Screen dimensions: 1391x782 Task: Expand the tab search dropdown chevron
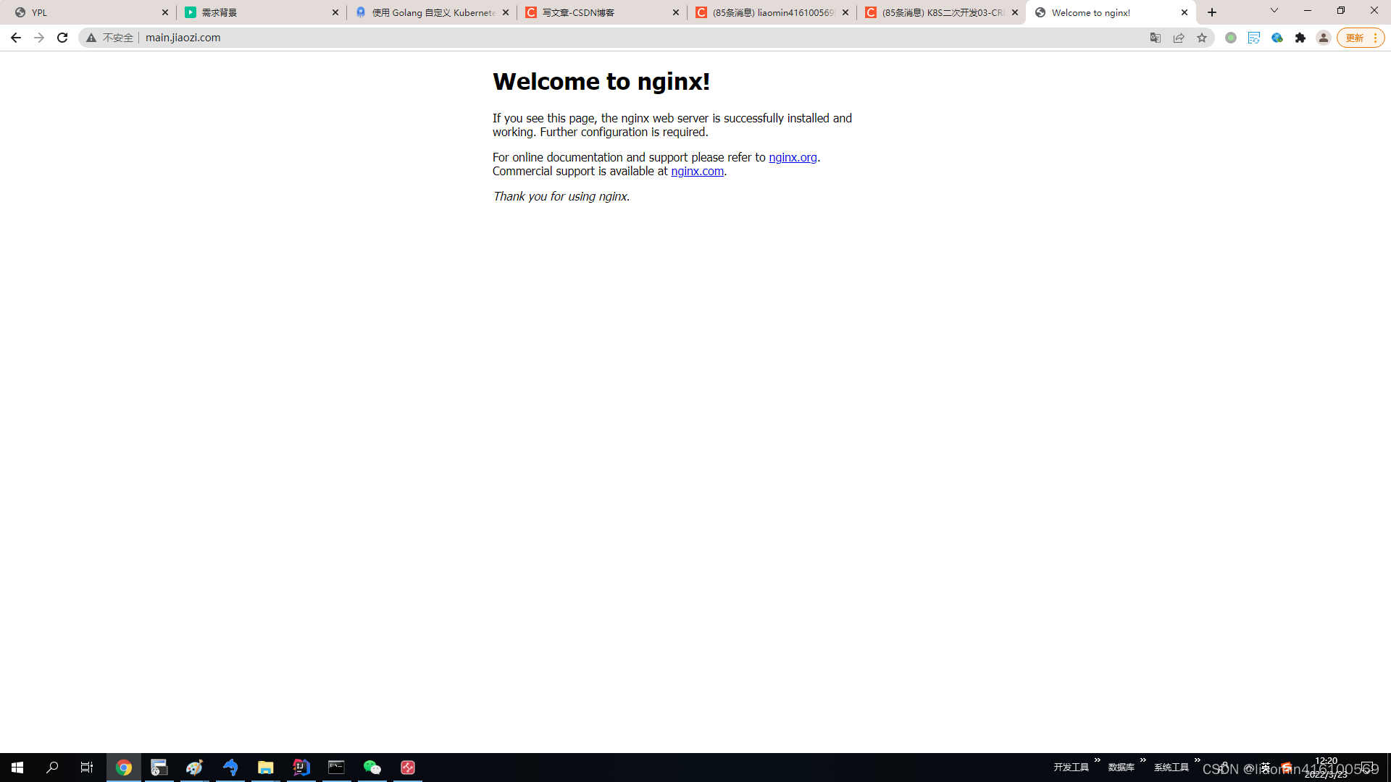click(x=1274, y=11)
